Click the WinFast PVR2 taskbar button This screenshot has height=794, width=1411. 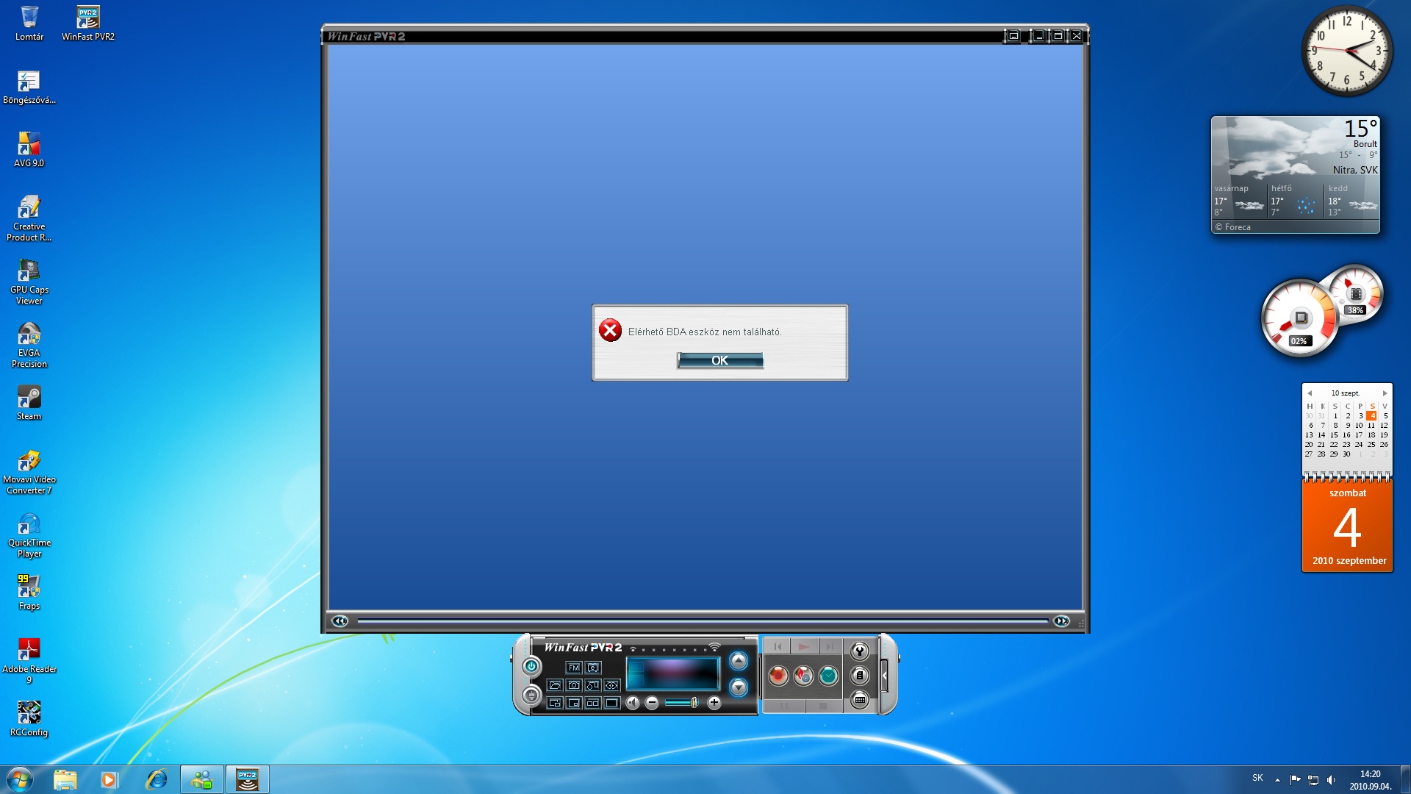[x=247, y=779]
